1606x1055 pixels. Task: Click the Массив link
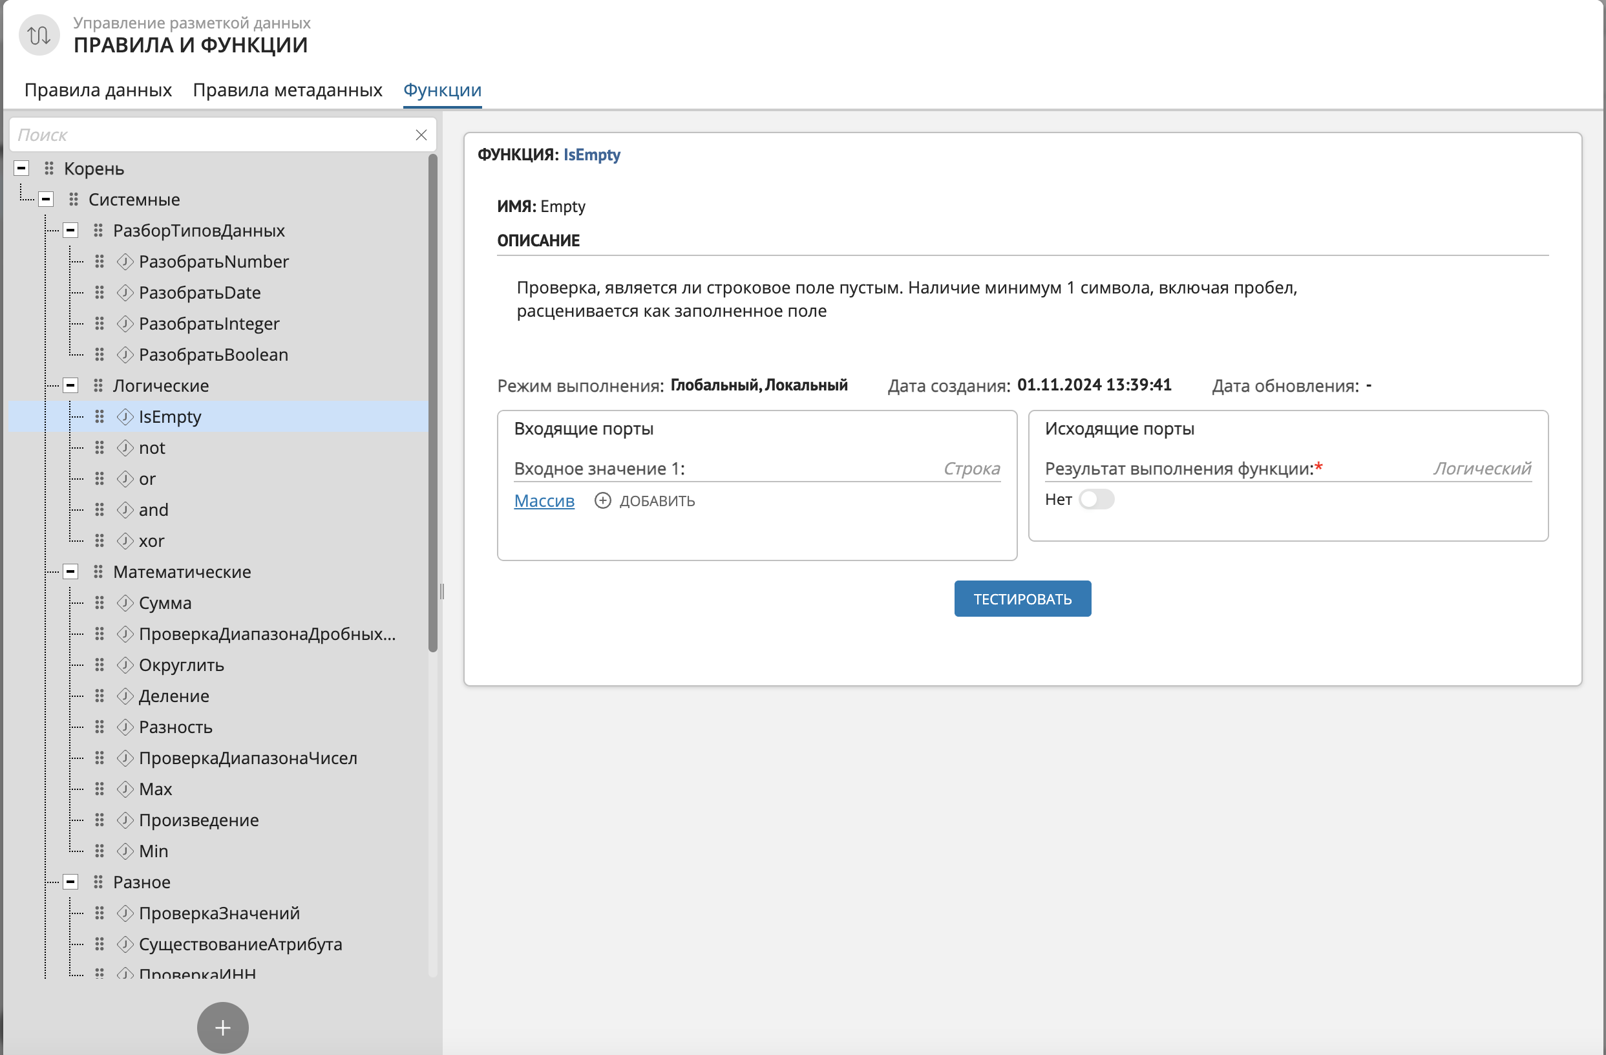click(544, 501)
